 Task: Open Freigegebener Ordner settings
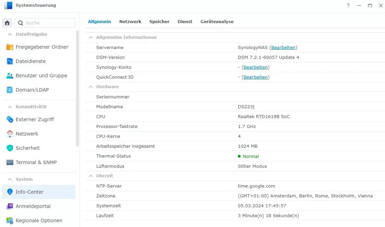point(42,47)
